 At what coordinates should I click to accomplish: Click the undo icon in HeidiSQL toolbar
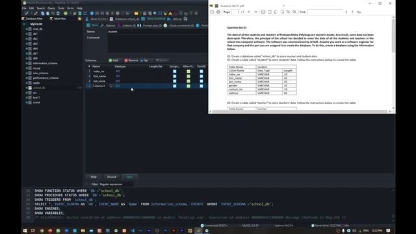tap(53, 13)
